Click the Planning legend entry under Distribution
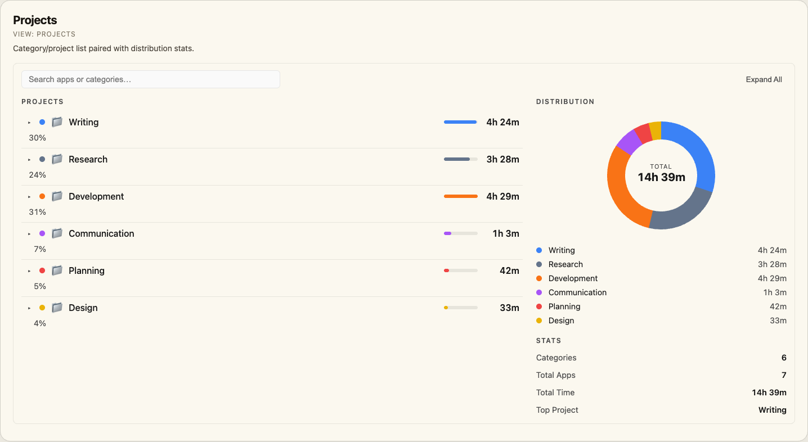Viewport: 808px width, 442px height. [x=661, y=306]
